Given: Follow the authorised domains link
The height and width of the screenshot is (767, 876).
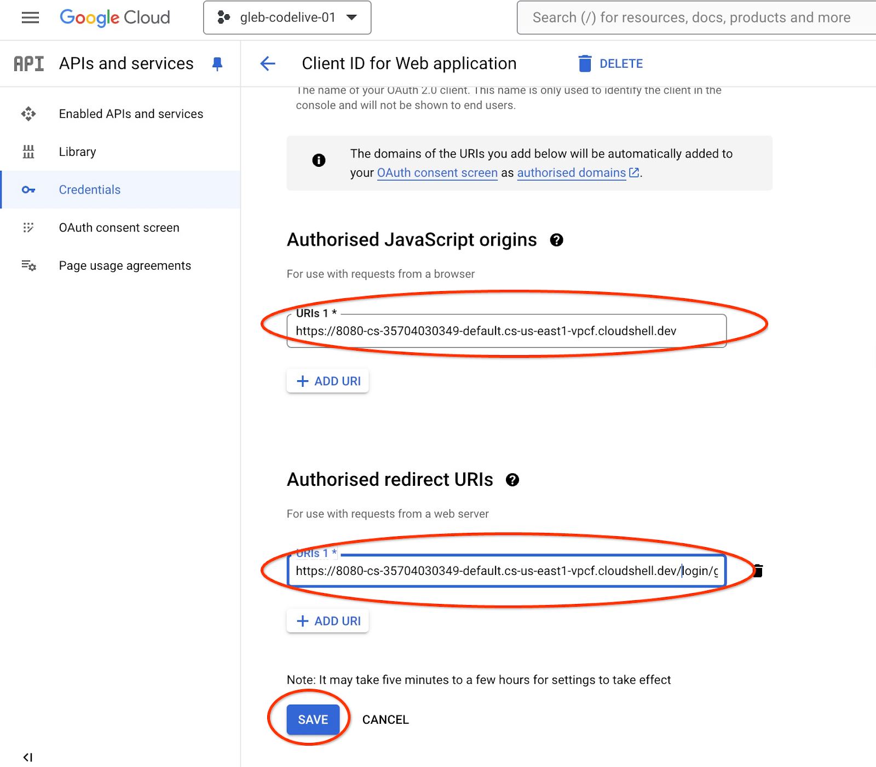Looking at the screenshot, I should coord(572,173).
